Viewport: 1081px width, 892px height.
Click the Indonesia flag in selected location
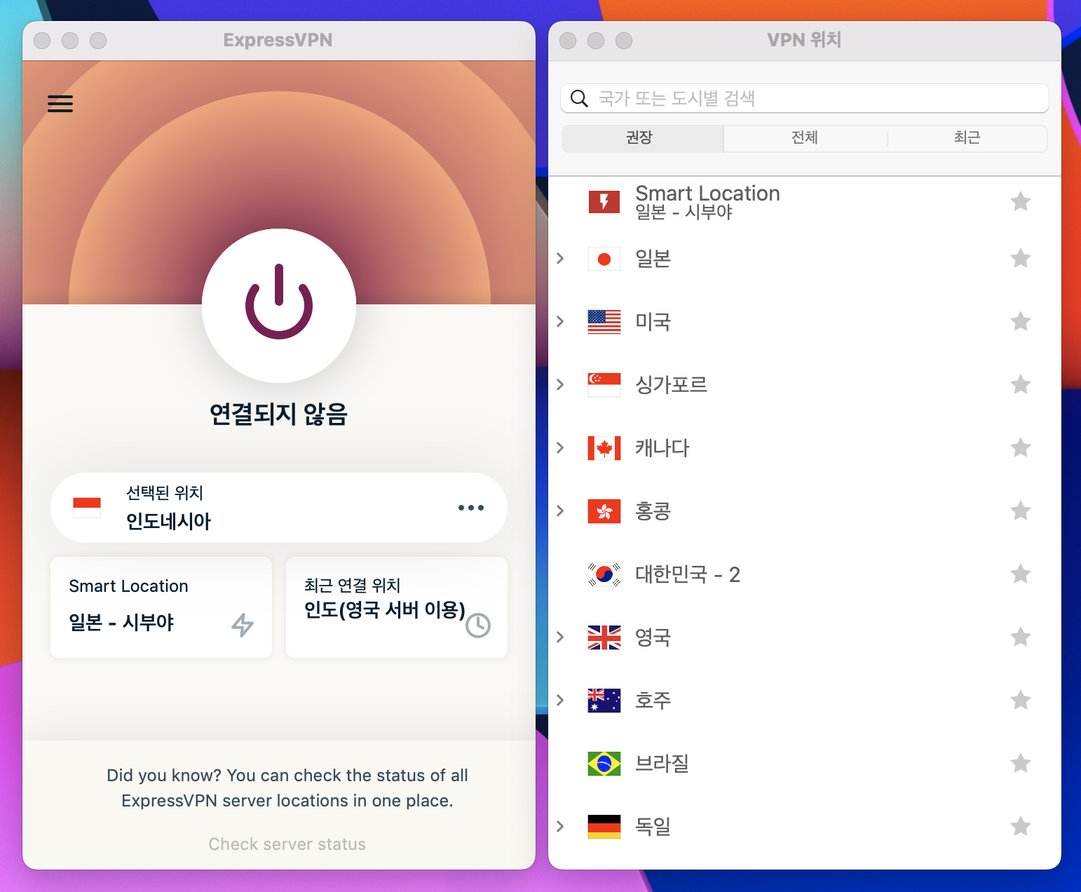[x=87, y=508]
